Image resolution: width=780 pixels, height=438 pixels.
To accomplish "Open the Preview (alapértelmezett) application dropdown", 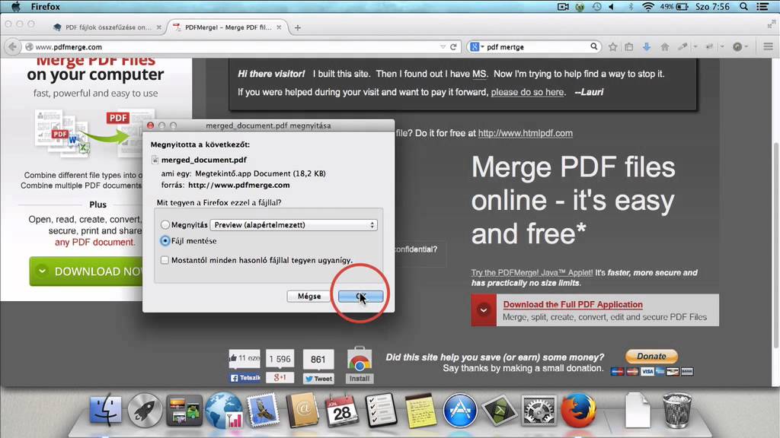I will coord(293,225).
